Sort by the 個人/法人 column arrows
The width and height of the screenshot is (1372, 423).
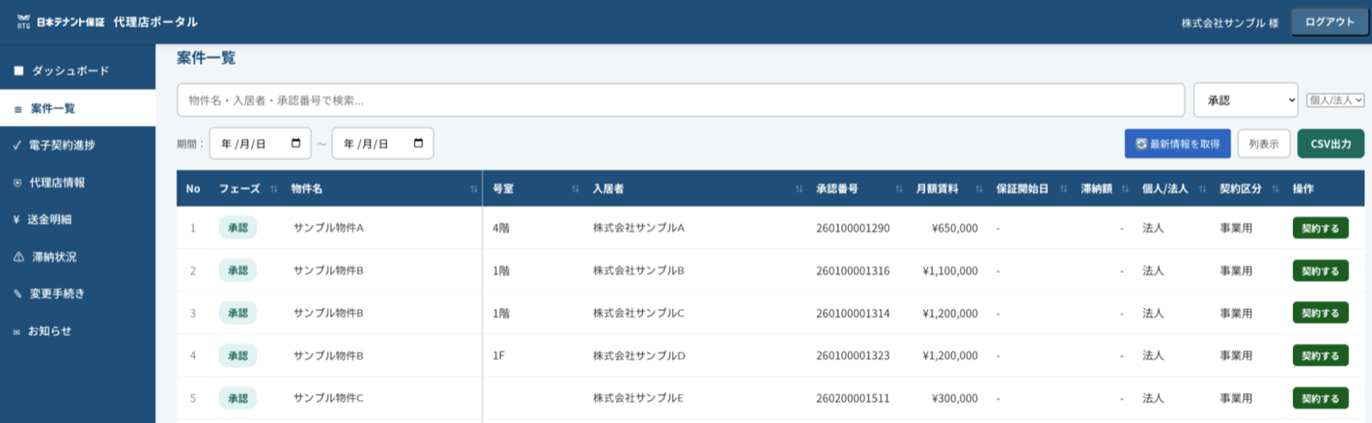1202,189
